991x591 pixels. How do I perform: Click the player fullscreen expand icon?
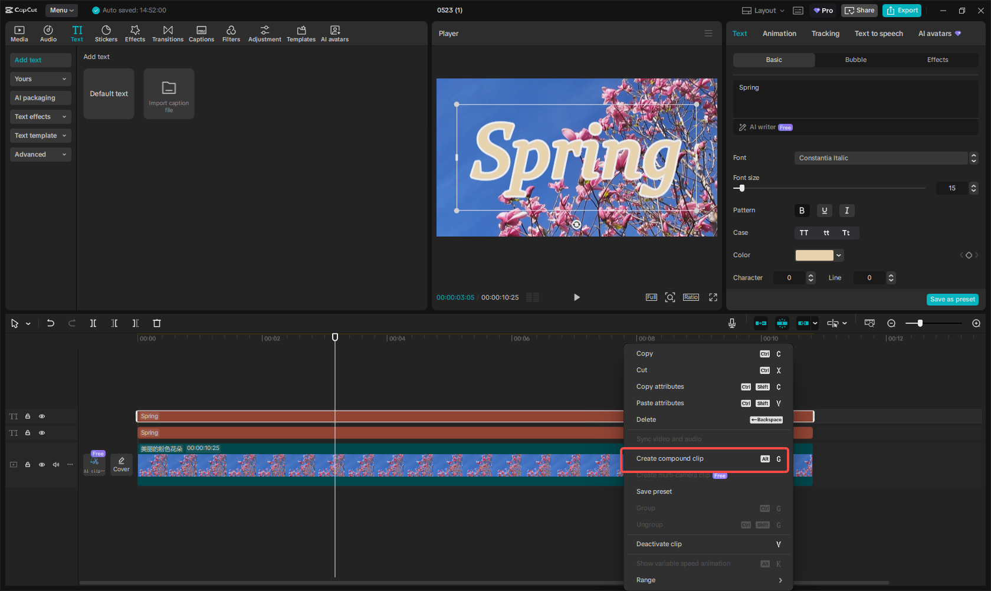pyautogui.click(x=713, y=297)
